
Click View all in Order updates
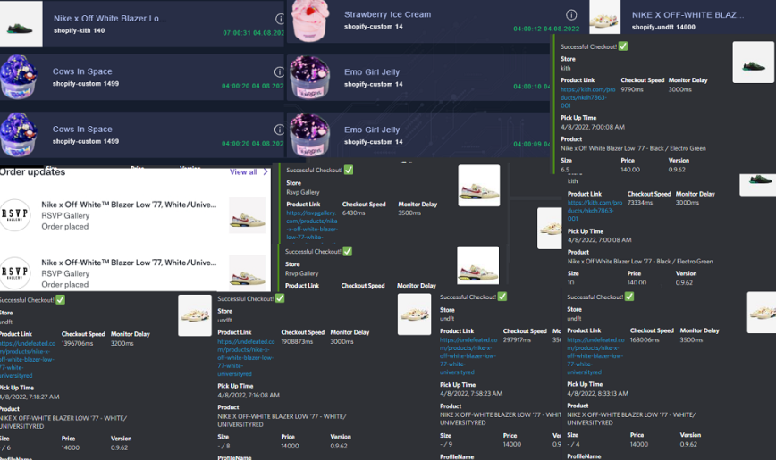tap(243, 172)
